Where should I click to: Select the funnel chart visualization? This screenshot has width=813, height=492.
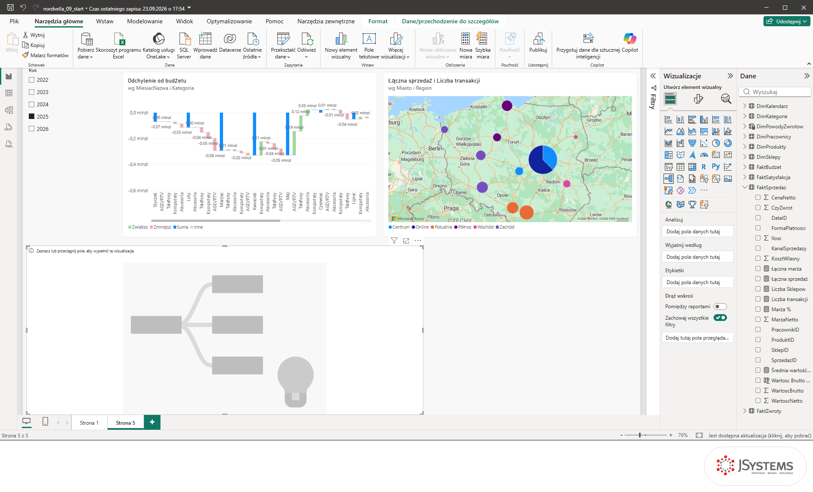[x=692, y=143]
